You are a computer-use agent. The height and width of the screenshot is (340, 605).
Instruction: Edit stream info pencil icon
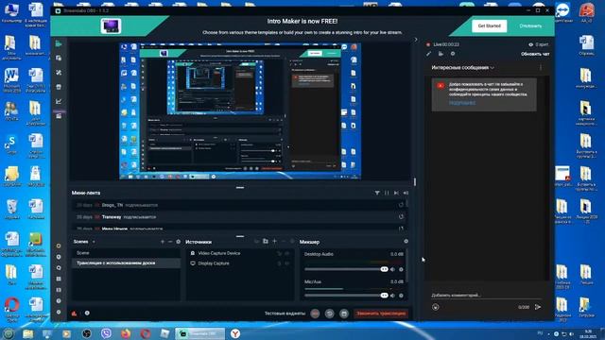pos(428,54)
